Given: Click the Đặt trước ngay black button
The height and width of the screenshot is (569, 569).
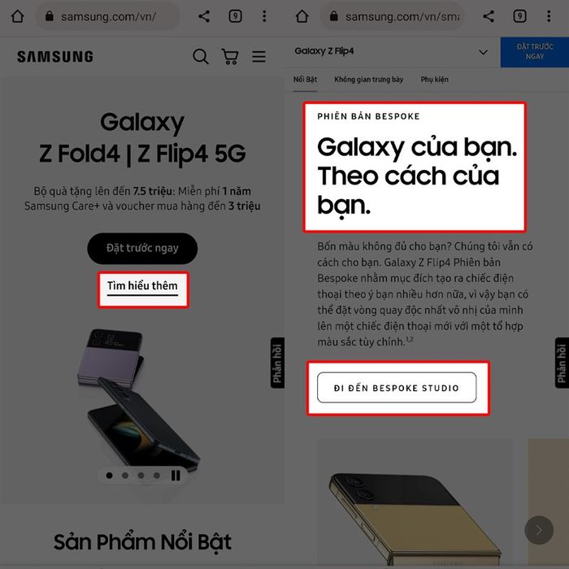Looking at the screenshot, I should (142, 249).
